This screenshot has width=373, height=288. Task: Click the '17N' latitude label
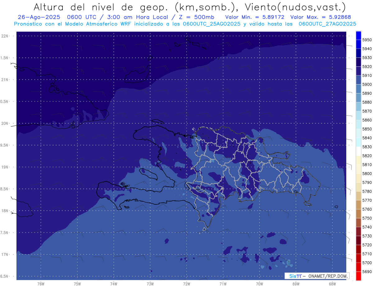[5, 254]
